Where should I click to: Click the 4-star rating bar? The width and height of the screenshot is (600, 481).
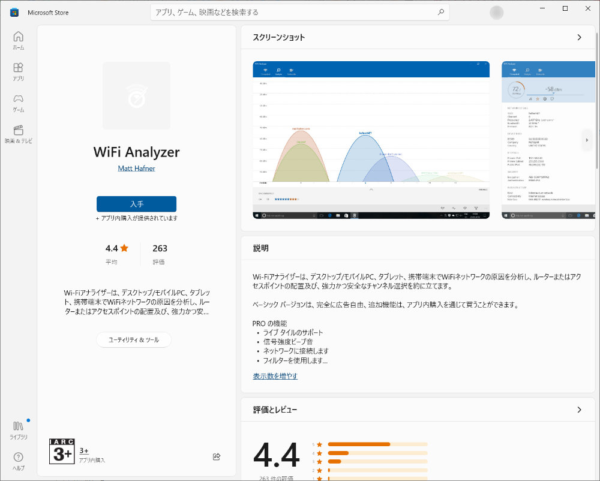pyautogui.click(x=377, y=453)
